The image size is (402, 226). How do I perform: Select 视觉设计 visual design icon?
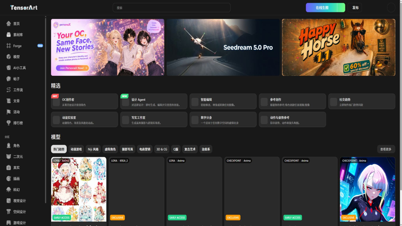(9, 200)
